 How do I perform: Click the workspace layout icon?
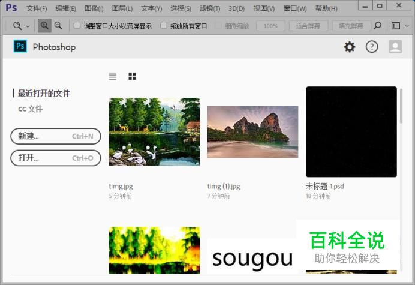(396, 26)
